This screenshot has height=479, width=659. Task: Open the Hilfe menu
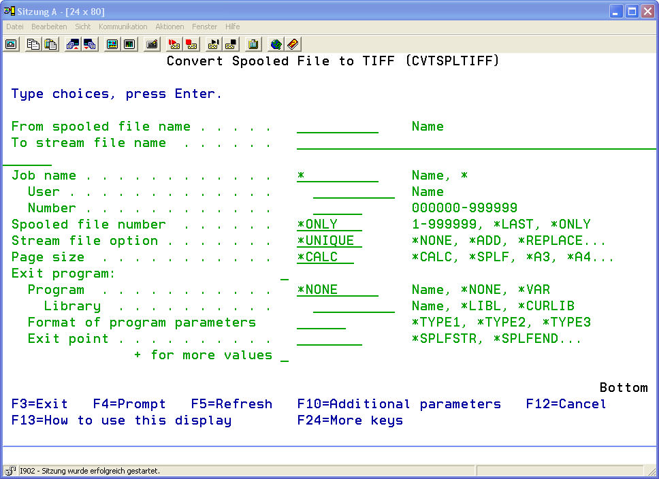point(232,27)
